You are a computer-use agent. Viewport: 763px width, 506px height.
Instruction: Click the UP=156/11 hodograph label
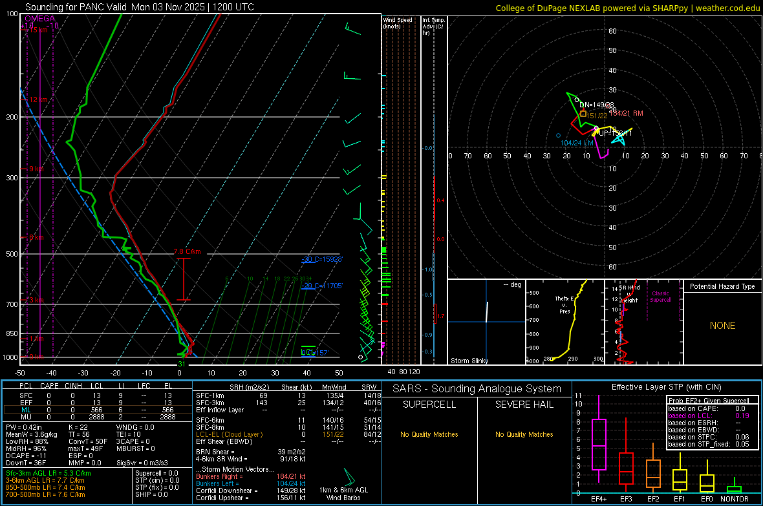(x=616, y=133)
